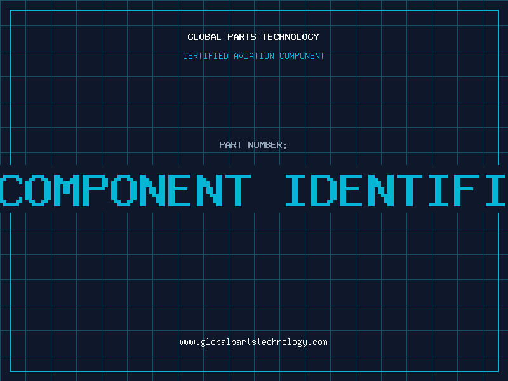Click the GLOBAL PARTS-TECHNOLOGY heading
The image size is (508, 381).
pos(253,37)
